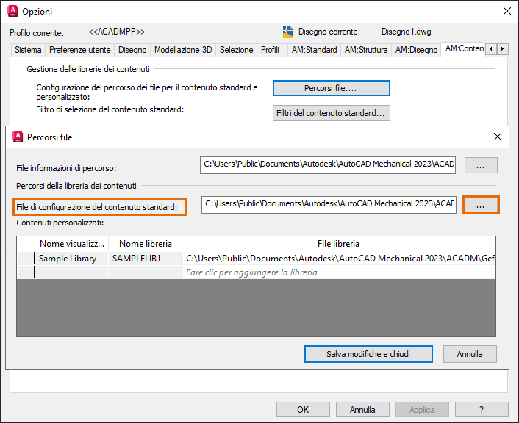
Task: Click Salva modifiche e chiudi
Action: (x=368, y=354)
